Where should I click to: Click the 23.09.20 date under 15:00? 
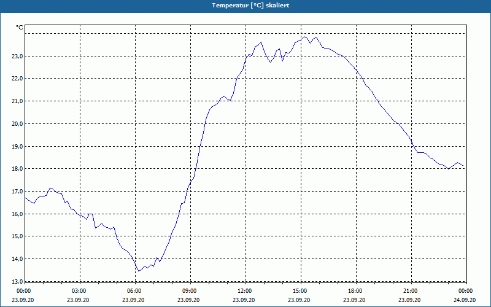[299, 300]
